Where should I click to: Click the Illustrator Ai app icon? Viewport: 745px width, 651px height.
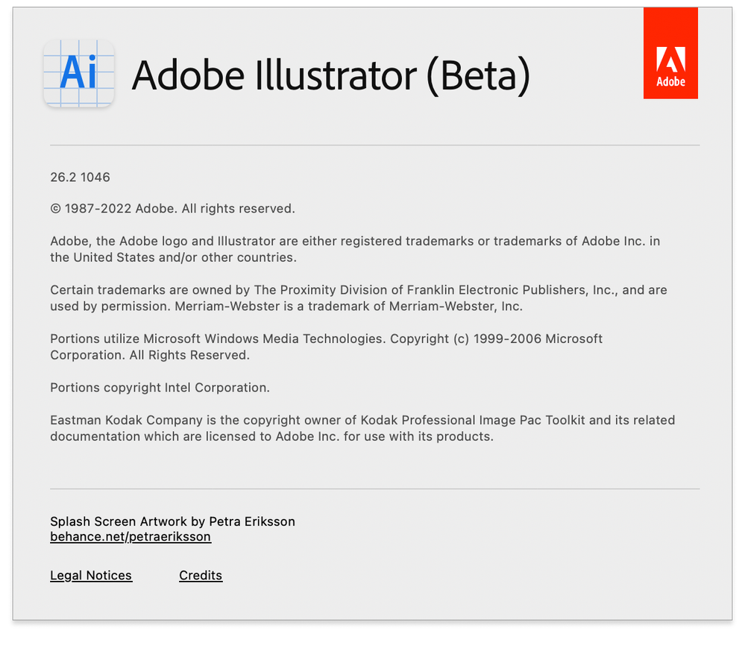[79, 73]
